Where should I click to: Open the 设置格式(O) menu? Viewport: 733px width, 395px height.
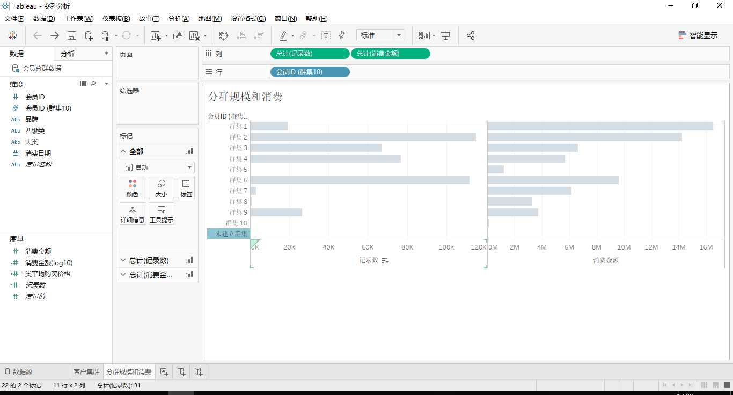[x=248, y=18]
